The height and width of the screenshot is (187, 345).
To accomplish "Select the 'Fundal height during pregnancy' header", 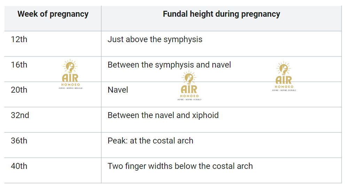I will [221, 14].
